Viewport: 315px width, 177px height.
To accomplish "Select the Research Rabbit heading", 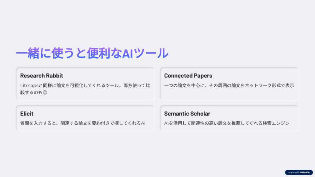I will (42, 76).
